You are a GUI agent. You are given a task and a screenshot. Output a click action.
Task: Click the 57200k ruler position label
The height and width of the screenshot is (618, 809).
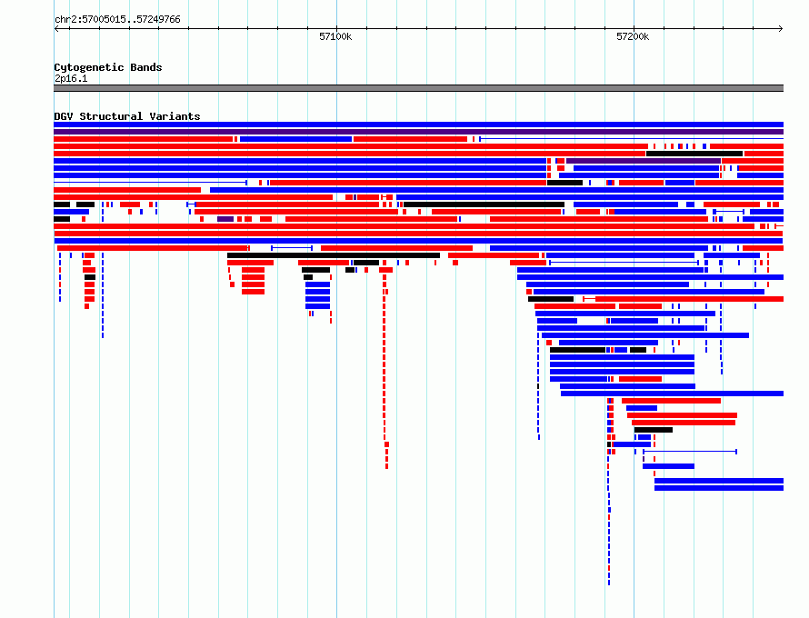[x=633, y=36]
